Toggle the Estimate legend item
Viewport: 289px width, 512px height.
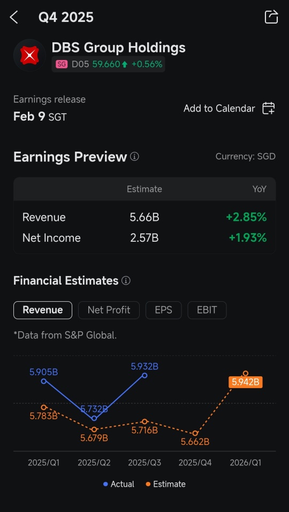(x=165, y=484)
